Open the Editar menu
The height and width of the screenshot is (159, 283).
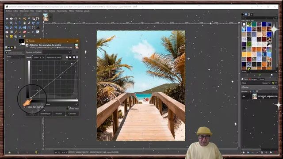(16, 11)
